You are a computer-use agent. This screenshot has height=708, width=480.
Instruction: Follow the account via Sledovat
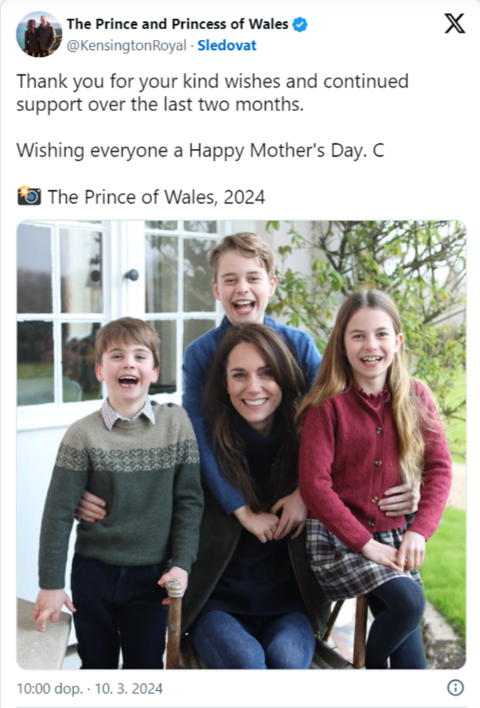click(x=227, y=46)
